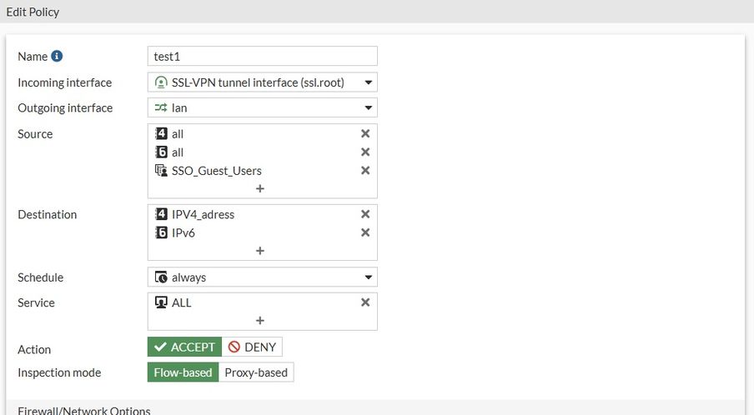Select SSO_Guest_Users group in Source
The image size is (754, 415).
(x=216, y=171)
